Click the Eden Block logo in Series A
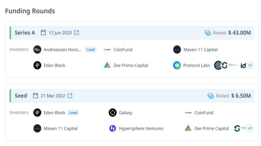This screenshot has height=146, width=261. tap(37, 65)
